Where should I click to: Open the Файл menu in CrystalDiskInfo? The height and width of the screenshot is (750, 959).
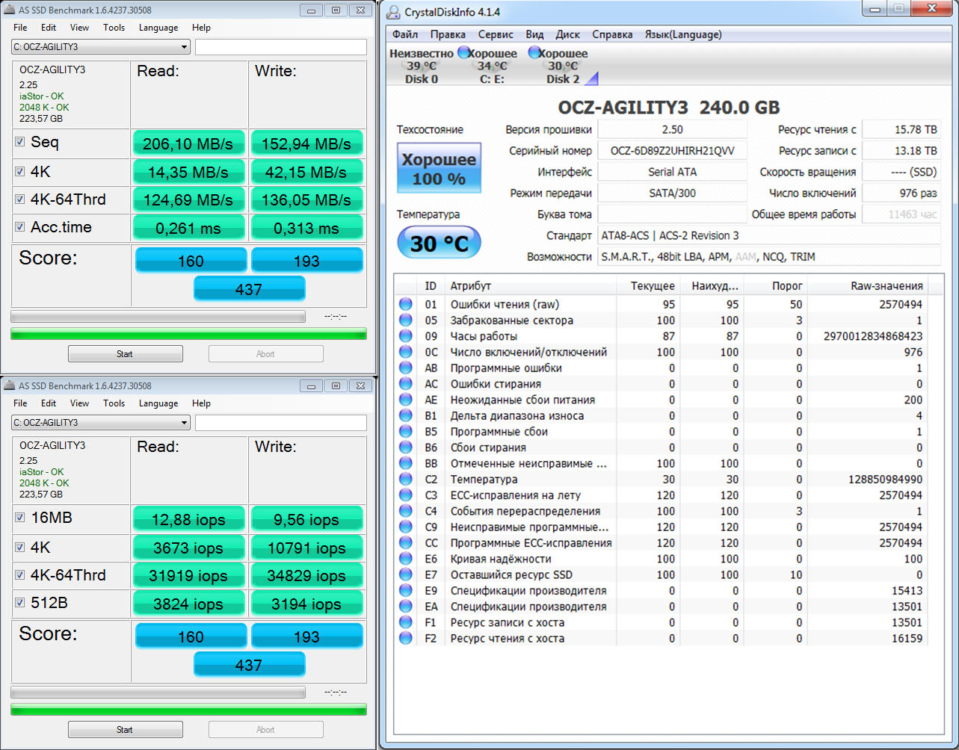[x=404, y=34]
